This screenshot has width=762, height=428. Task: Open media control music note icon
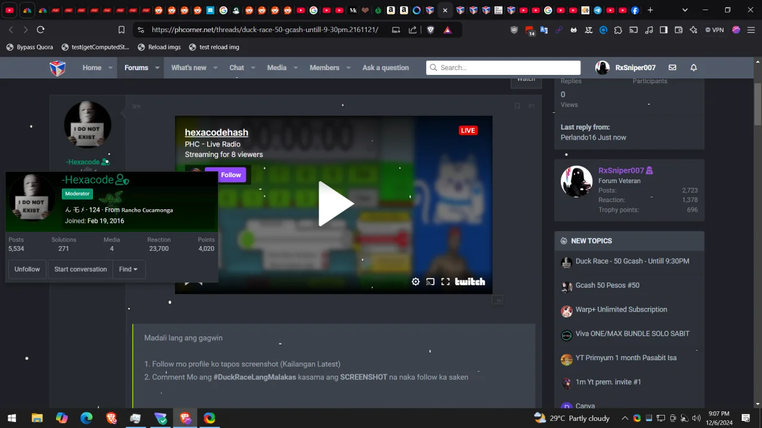tap(649, 30)
